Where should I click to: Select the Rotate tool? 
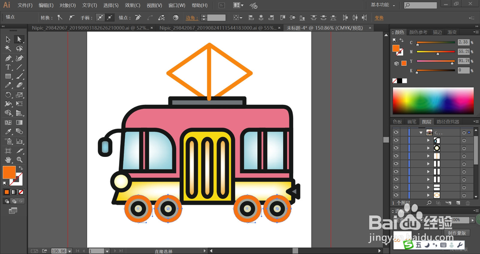(x=8, y=95)
